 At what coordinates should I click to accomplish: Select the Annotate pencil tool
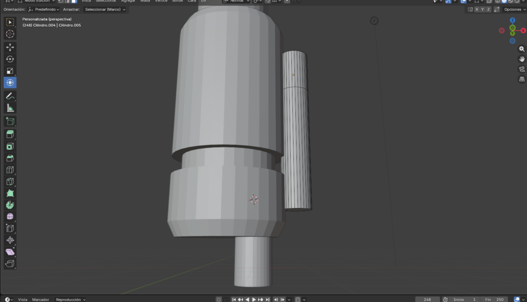[10, 97]
